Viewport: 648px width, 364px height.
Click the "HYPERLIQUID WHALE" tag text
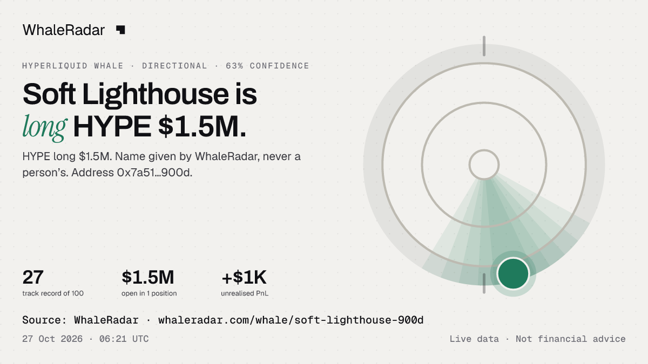pyautogui.click(x=73, y=66)
